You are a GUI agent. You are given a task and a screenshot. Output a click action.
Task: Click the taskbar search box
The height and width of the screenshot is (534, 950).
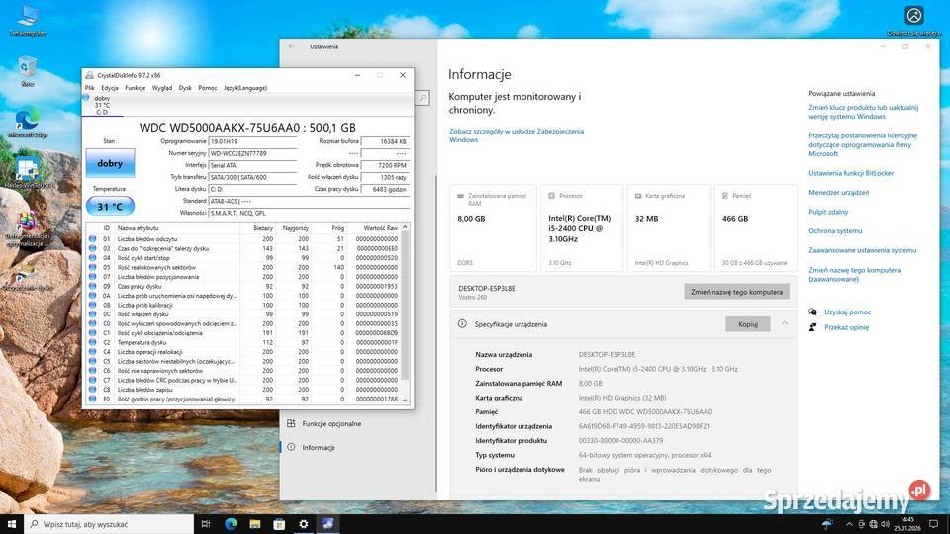pos(109,524)
